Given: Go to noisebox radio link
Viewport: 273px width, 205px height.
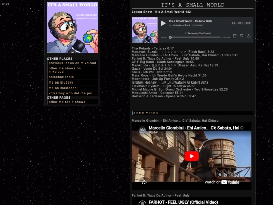Looking at the screenshot, I should pyautogui.click(x=61, y=77).
